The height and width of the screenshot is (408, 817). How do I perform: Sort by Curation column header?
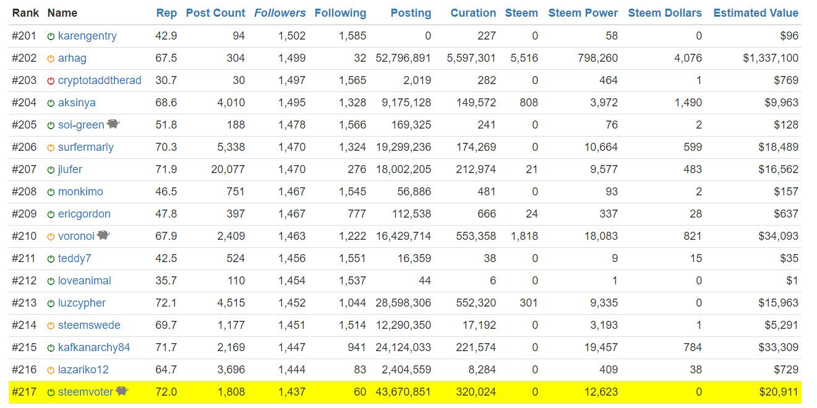(x=473, y=13)
